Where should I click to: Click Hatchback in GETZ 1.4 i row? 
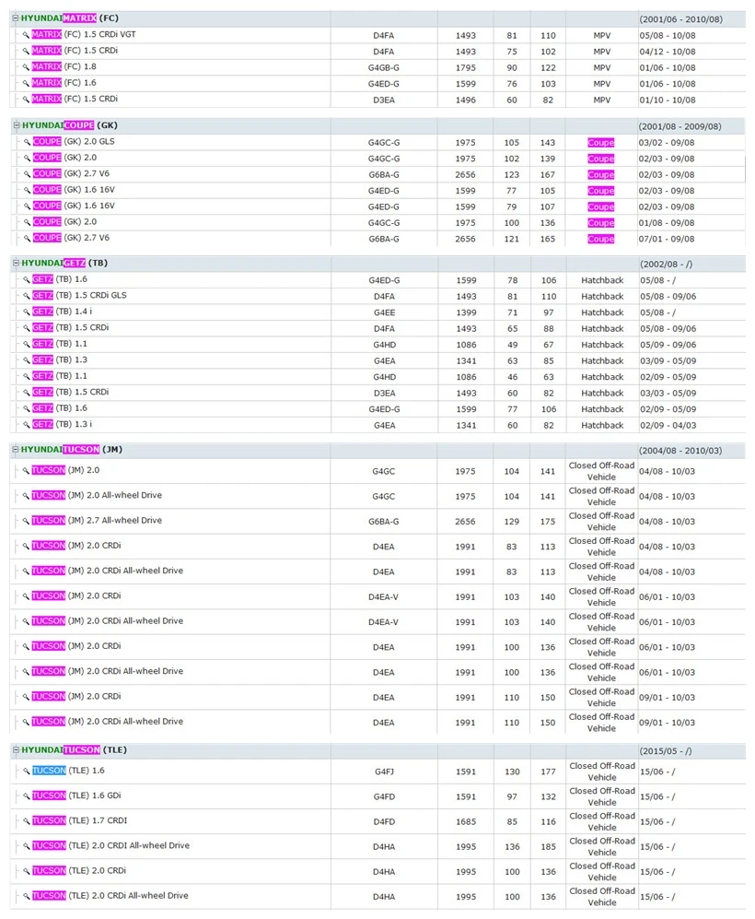(x=602, y=312)
